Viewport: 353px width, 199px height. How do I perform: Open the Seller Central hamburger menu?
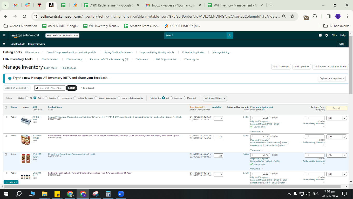(x=4, y=35)
